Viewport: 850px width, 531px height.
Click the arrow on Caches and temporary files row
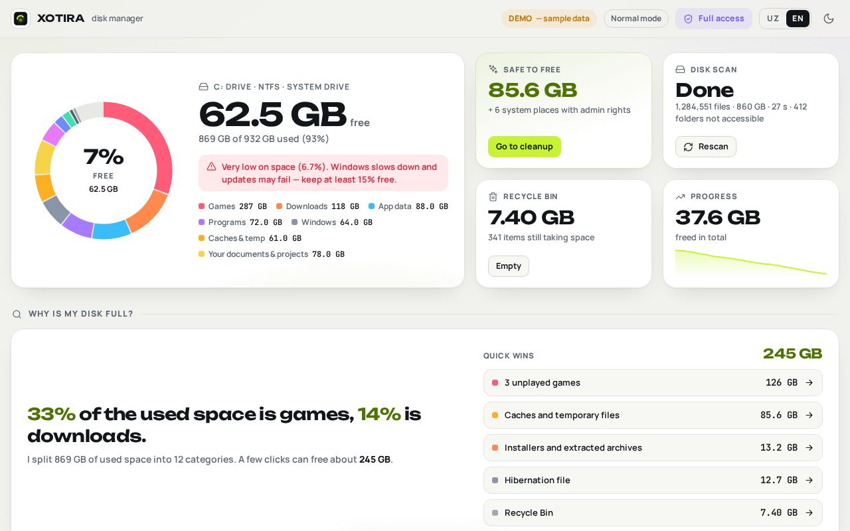point(809,415)
